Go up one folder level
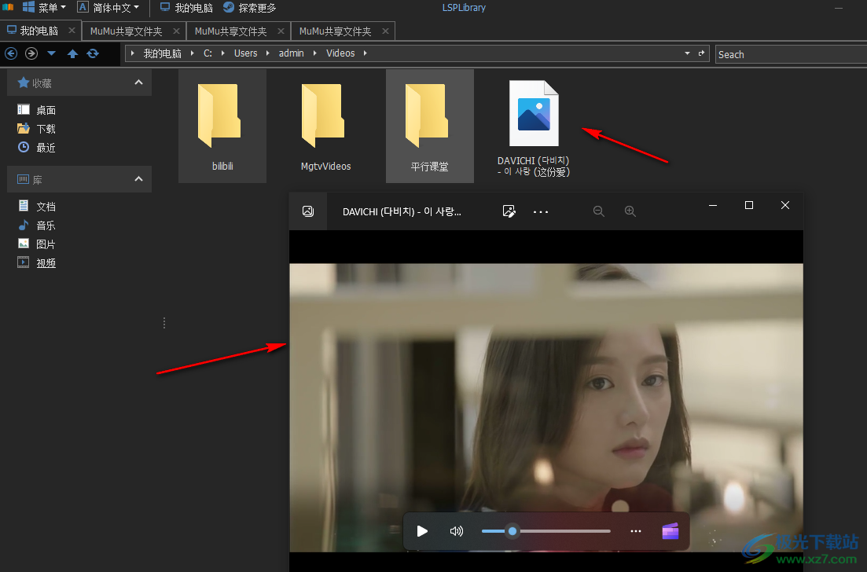The image size is (867, 572). [x=72, y=53]
